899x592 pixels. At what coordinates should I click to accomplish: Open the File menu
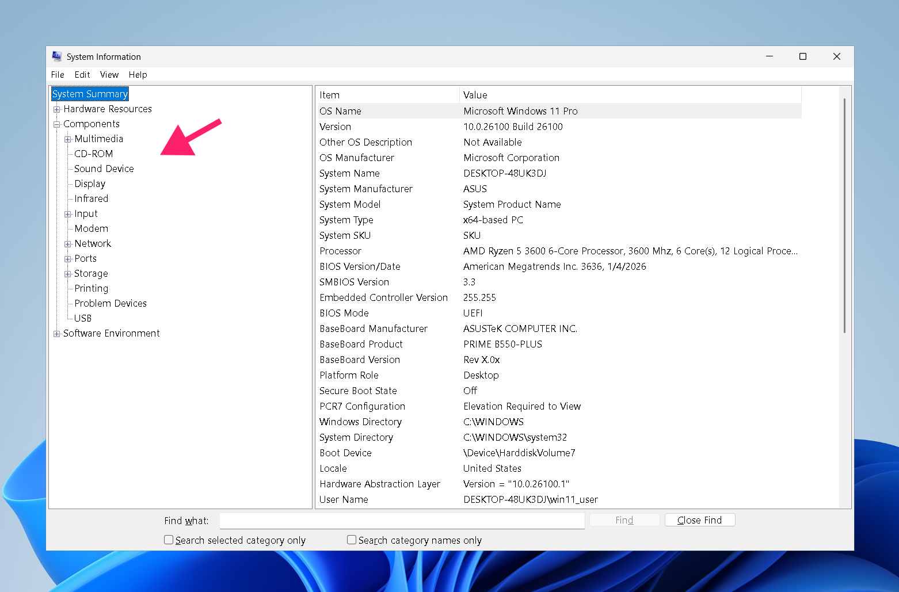58,75
